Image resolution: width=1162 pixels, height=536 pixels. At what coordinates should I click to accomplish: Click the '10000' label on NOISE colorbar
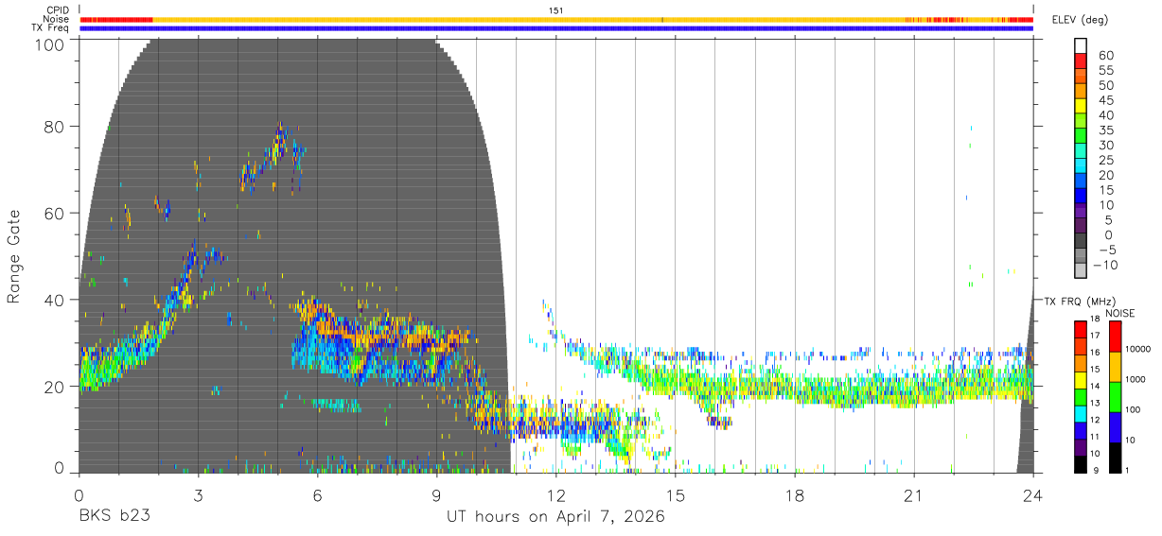1137,350
